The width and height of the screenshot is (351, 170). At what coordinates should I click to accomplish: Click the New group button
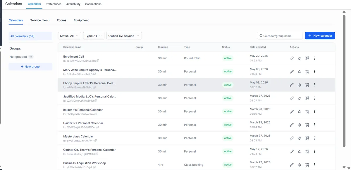30,67
